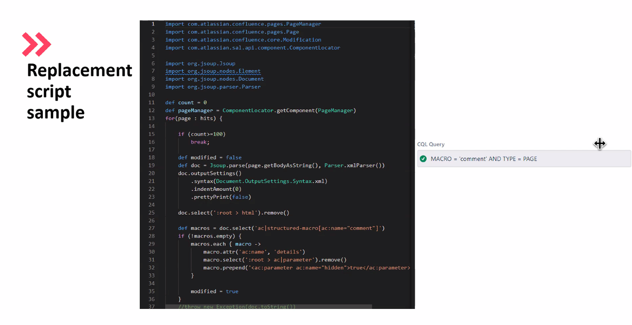This screenshot has height=325, width=632.
Task: Click the four-way move handle icon
Action: 600,144
